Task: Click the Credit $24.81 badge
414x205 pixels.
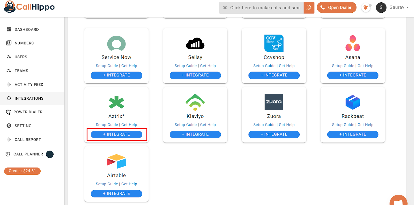Action: pos(22,171)
